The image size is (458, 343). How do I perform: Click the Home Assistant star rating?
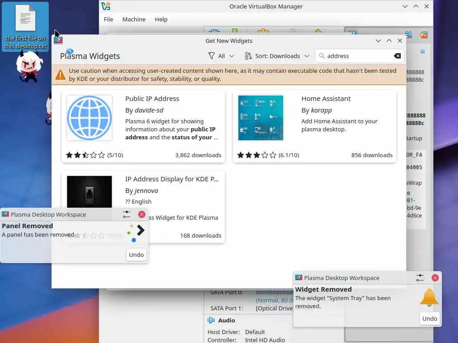[x=257, y=155]
